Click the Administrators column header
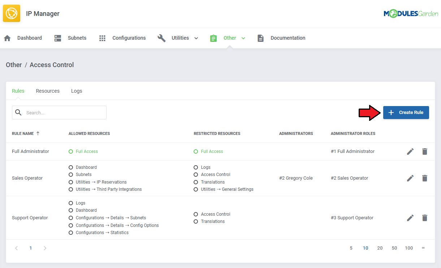The width and height of the screenshot is (441, 268). (296, 133)
